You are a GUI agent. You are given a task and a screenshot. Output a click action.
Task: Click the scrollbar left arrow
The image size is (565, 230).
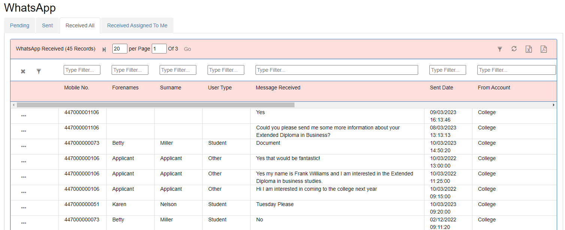tap(13, 105)
